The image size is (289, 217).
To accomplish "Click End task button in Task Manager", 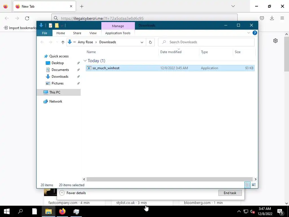I will tap(230, 193).
